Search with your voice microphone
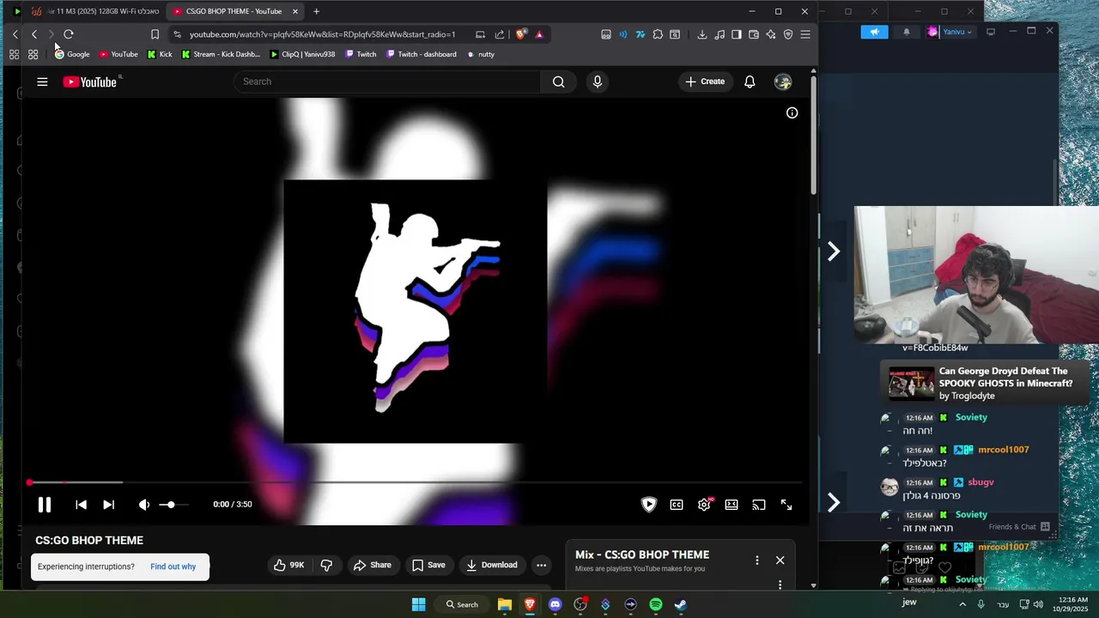This screenshot has height=618, width=1099. (598, 82)
